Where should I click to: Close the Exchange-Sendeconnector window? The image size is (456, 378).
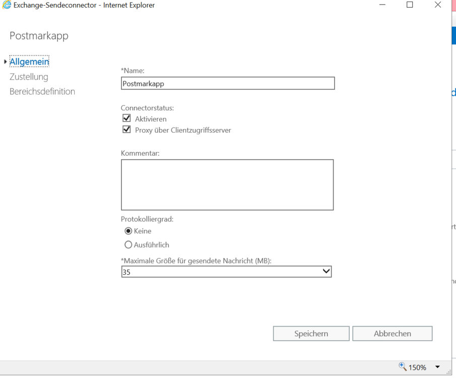click(x=437, y=5)
